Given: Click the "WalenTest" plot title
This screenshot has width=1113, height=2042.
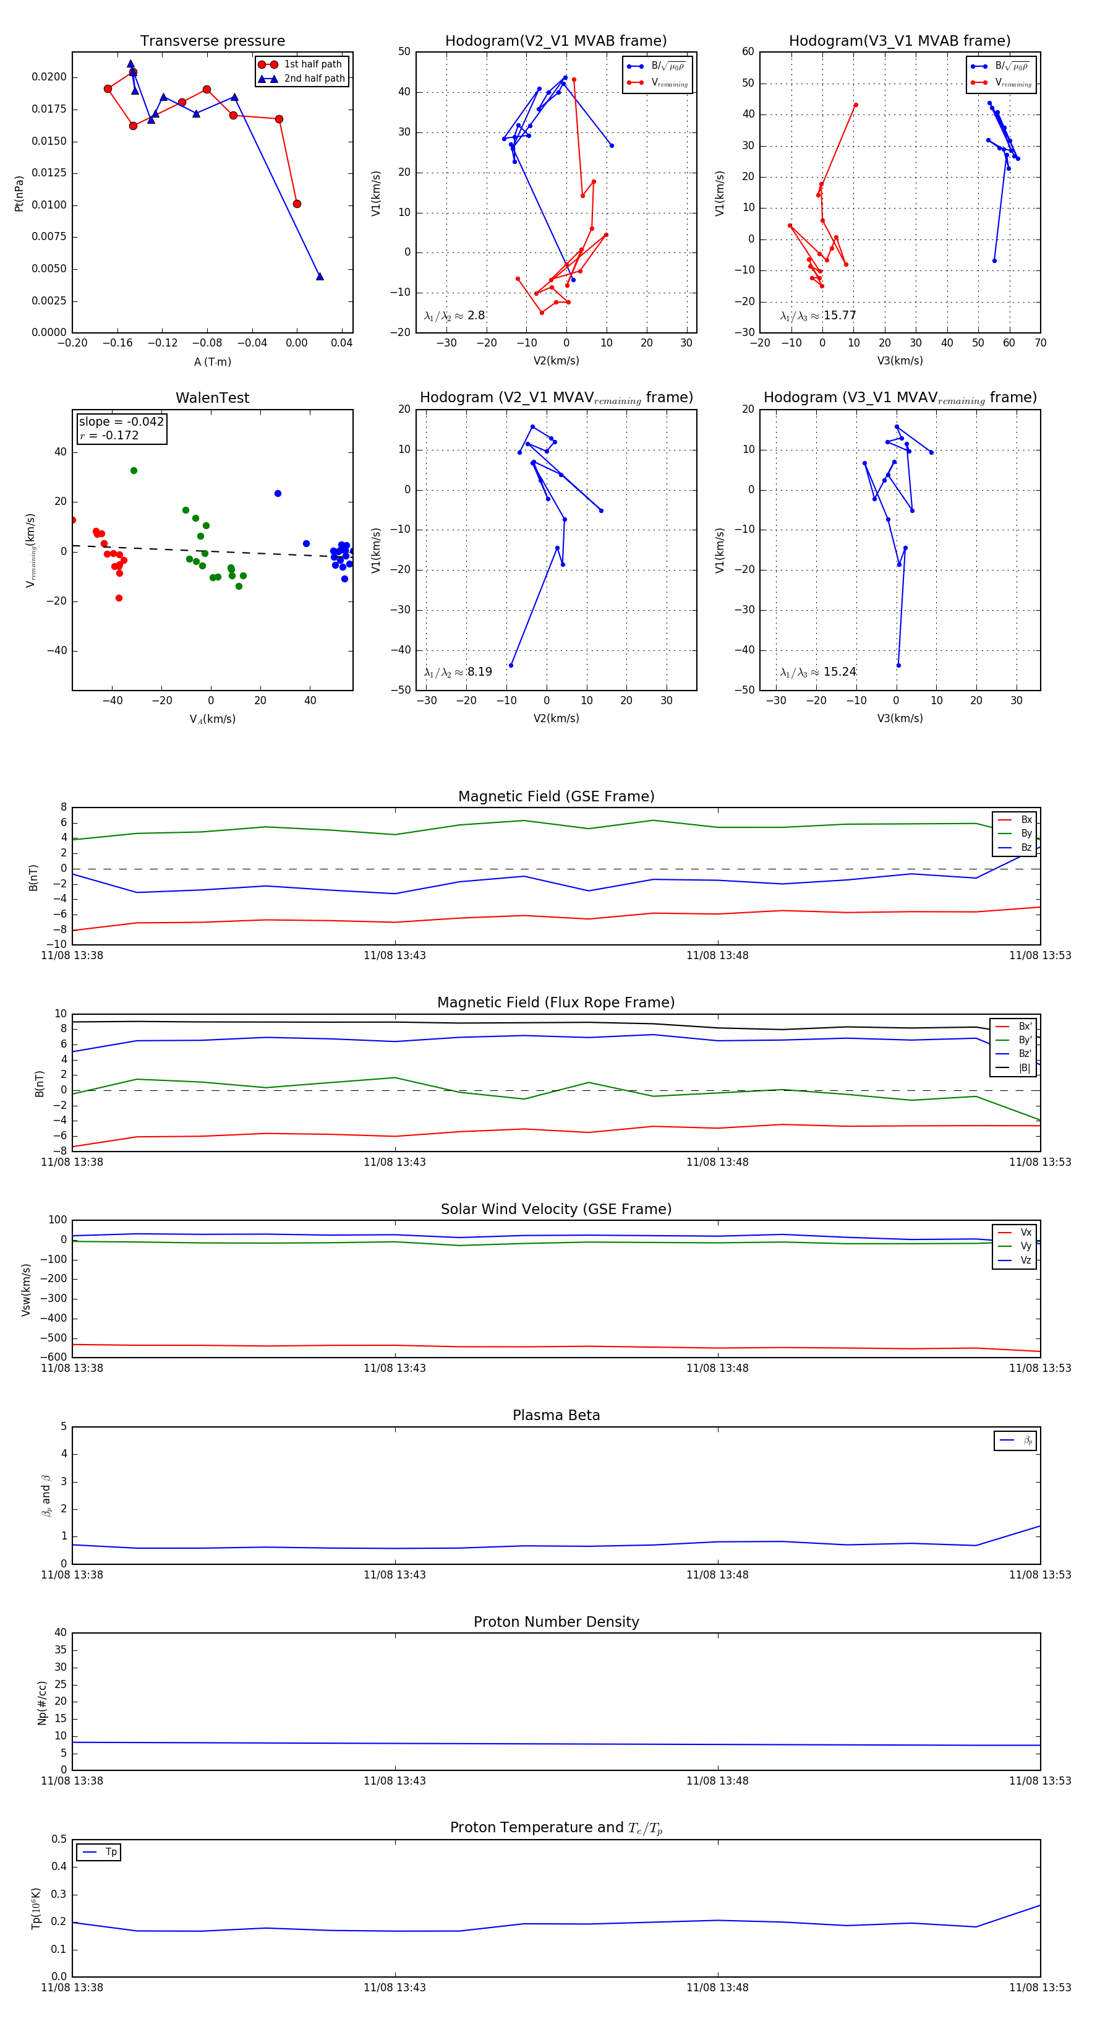Looking at the screenshot, I should [x=212, y=398].
